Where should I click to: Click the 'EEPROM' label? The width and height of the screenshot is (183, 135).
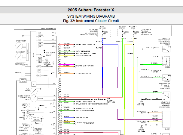coord(18,73)
